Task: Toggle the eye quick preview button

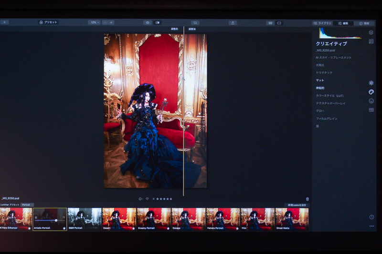Action: [x=148, y=22]
